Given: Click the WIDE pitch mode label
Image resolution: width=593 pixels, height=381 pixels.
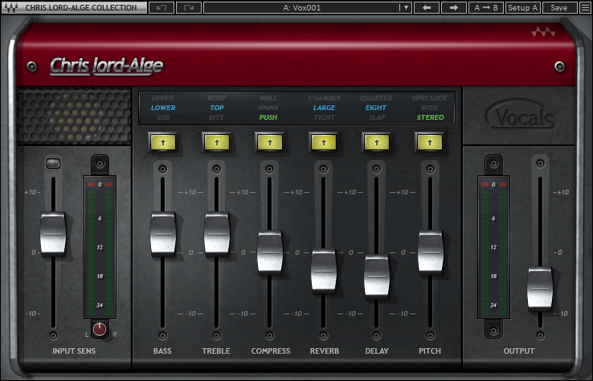Looking at the screenshot, I should 430,108.
